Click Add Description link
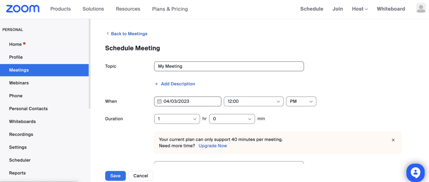The width and height of the screenshot is (429, 182). [175, 84]
